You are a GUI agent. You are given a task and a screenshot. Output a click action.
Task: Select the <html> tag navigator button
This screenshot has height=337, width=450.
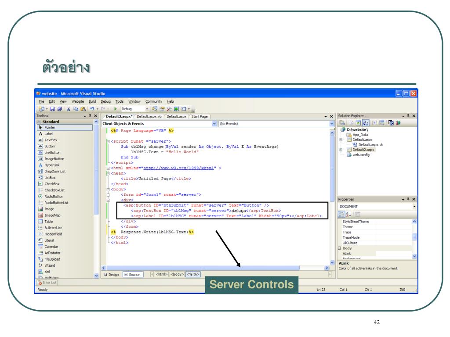pos(162,275)
